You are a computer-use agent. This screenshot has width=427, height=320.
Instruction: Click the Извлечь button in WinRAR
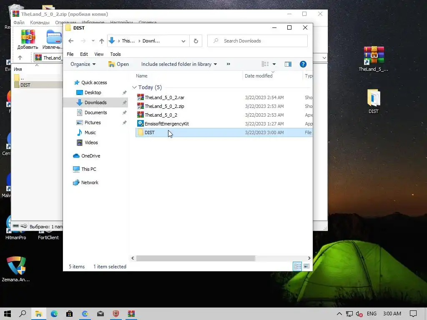coord(53,40)
